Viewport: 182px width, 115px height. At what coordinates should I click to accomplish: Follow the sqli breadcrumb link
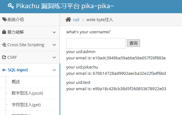(76, 20)
